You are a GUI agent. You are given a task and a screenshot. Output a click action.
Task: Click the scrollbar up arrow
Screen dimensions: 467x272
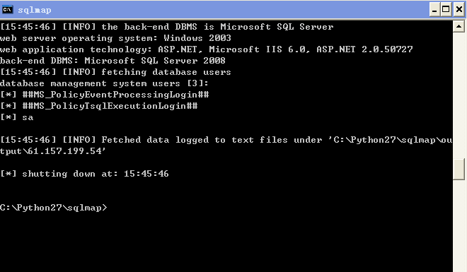pyautogui.click(x=459, y=26)
